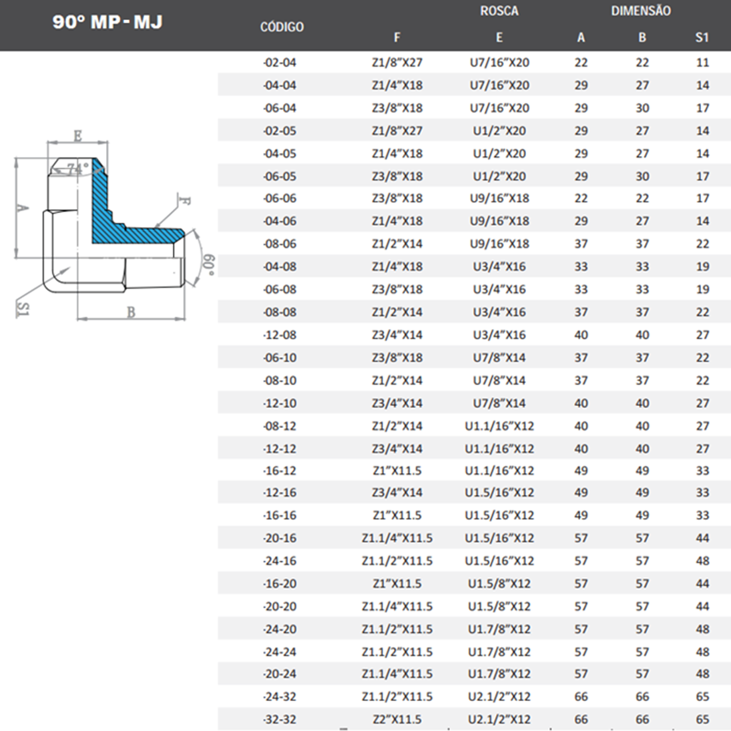
Task: Select the code -32-32 cell
Action: (280, 719)
